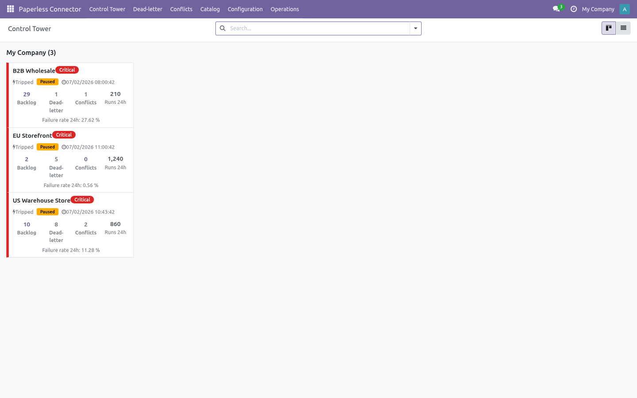Click the My Company (3) group header
637x398 pixels.
click(31, 53)
